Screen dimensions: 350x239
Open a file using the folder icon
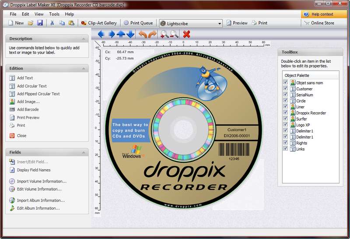(x=31, y=23)
